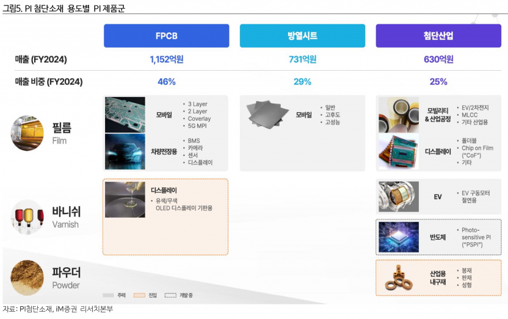Click the 매출 비중 (FY2024) row label
This screenshot has height=319, width=508.
pos(49,82)
